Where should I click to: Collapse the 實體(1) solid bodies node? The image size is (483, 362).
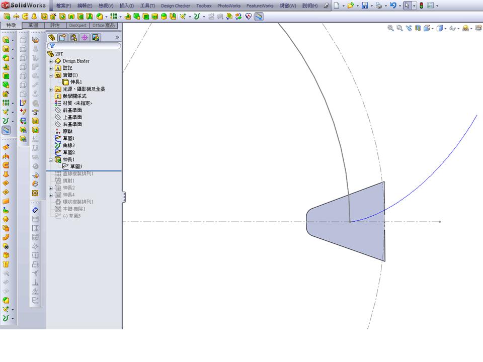point(51,75)
